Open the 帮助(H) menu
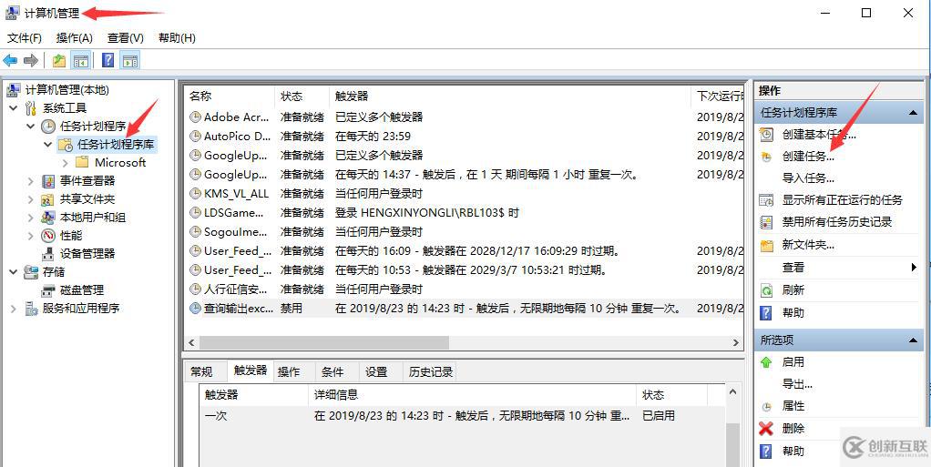931x467 pixels. [177, 38]
